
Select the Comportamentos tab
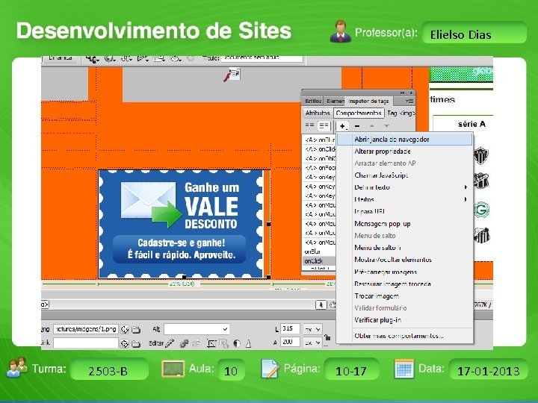[359, 113]
